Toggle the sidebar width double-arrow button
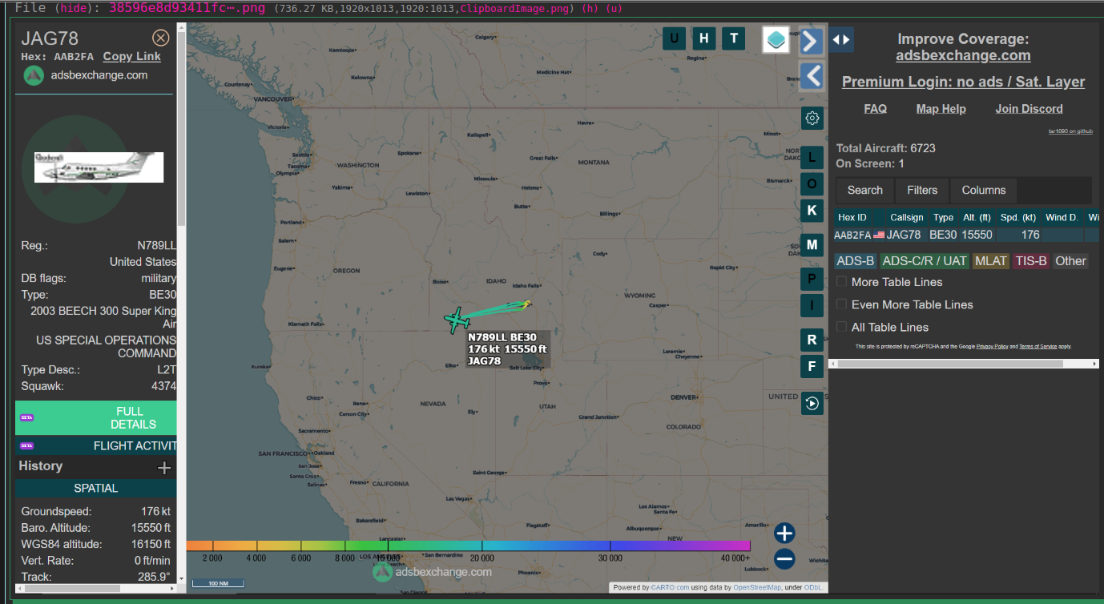 [841, 39]
